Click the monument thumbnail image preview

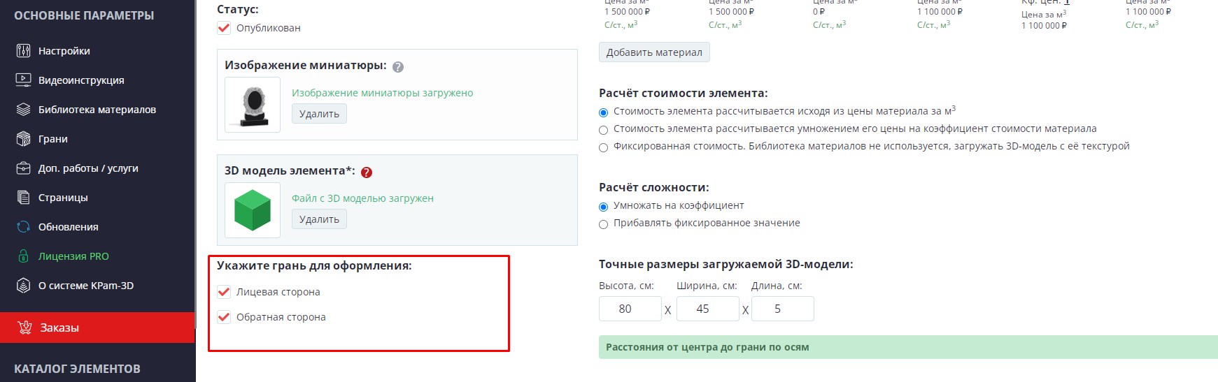[253, 105]
